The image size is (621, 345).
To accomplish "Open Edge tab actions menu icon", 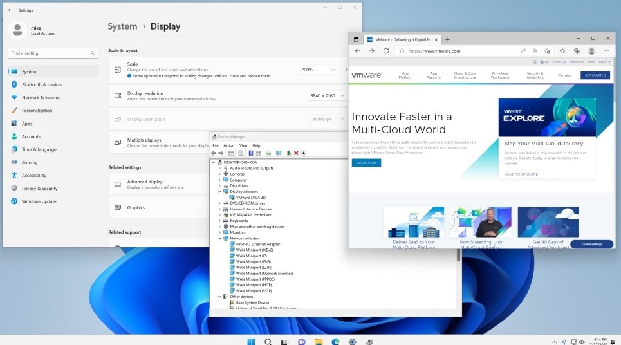I will click(356, 39).
